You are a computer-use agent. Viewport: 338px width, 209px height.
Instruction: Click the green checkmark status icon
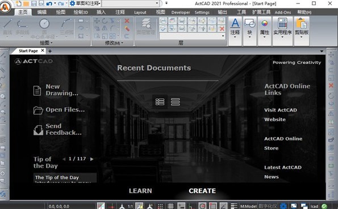pos(324,206)
